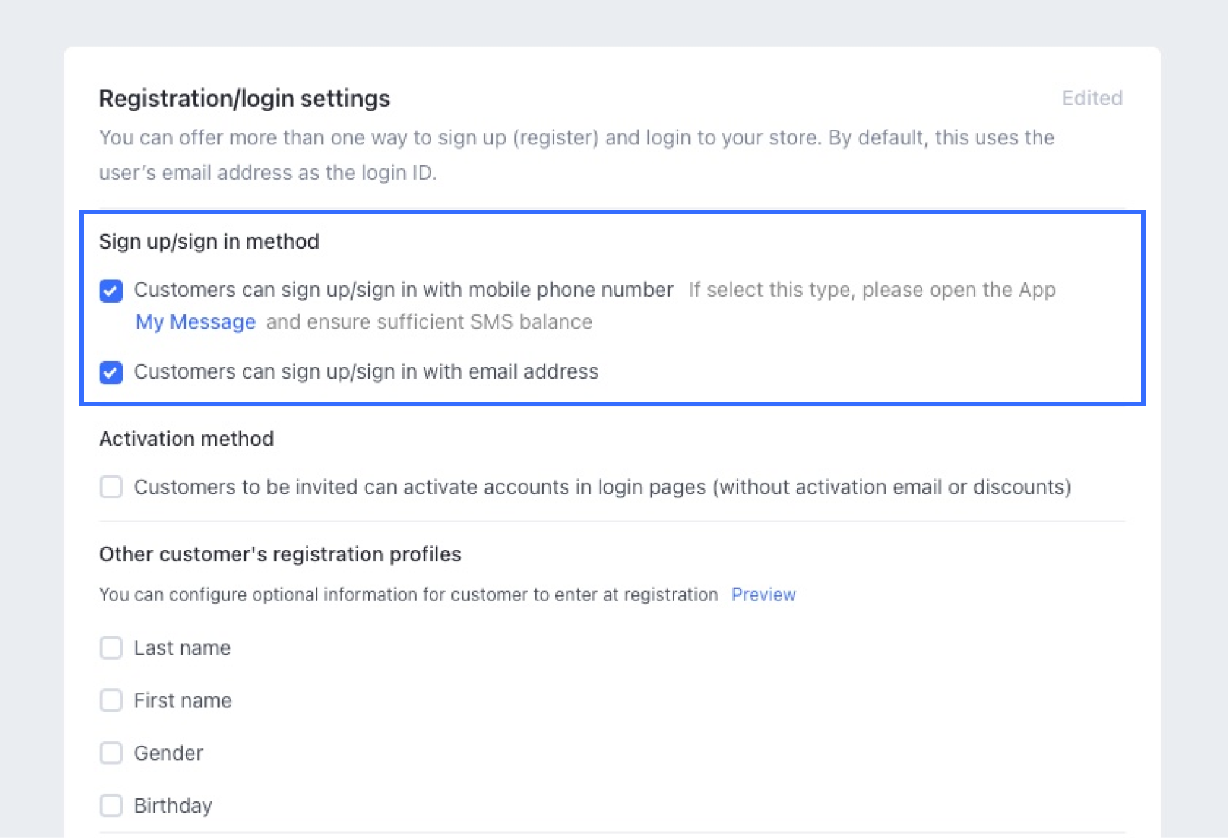Click the 'Sign up/sign in method' heading

click(x=209, y=241)
